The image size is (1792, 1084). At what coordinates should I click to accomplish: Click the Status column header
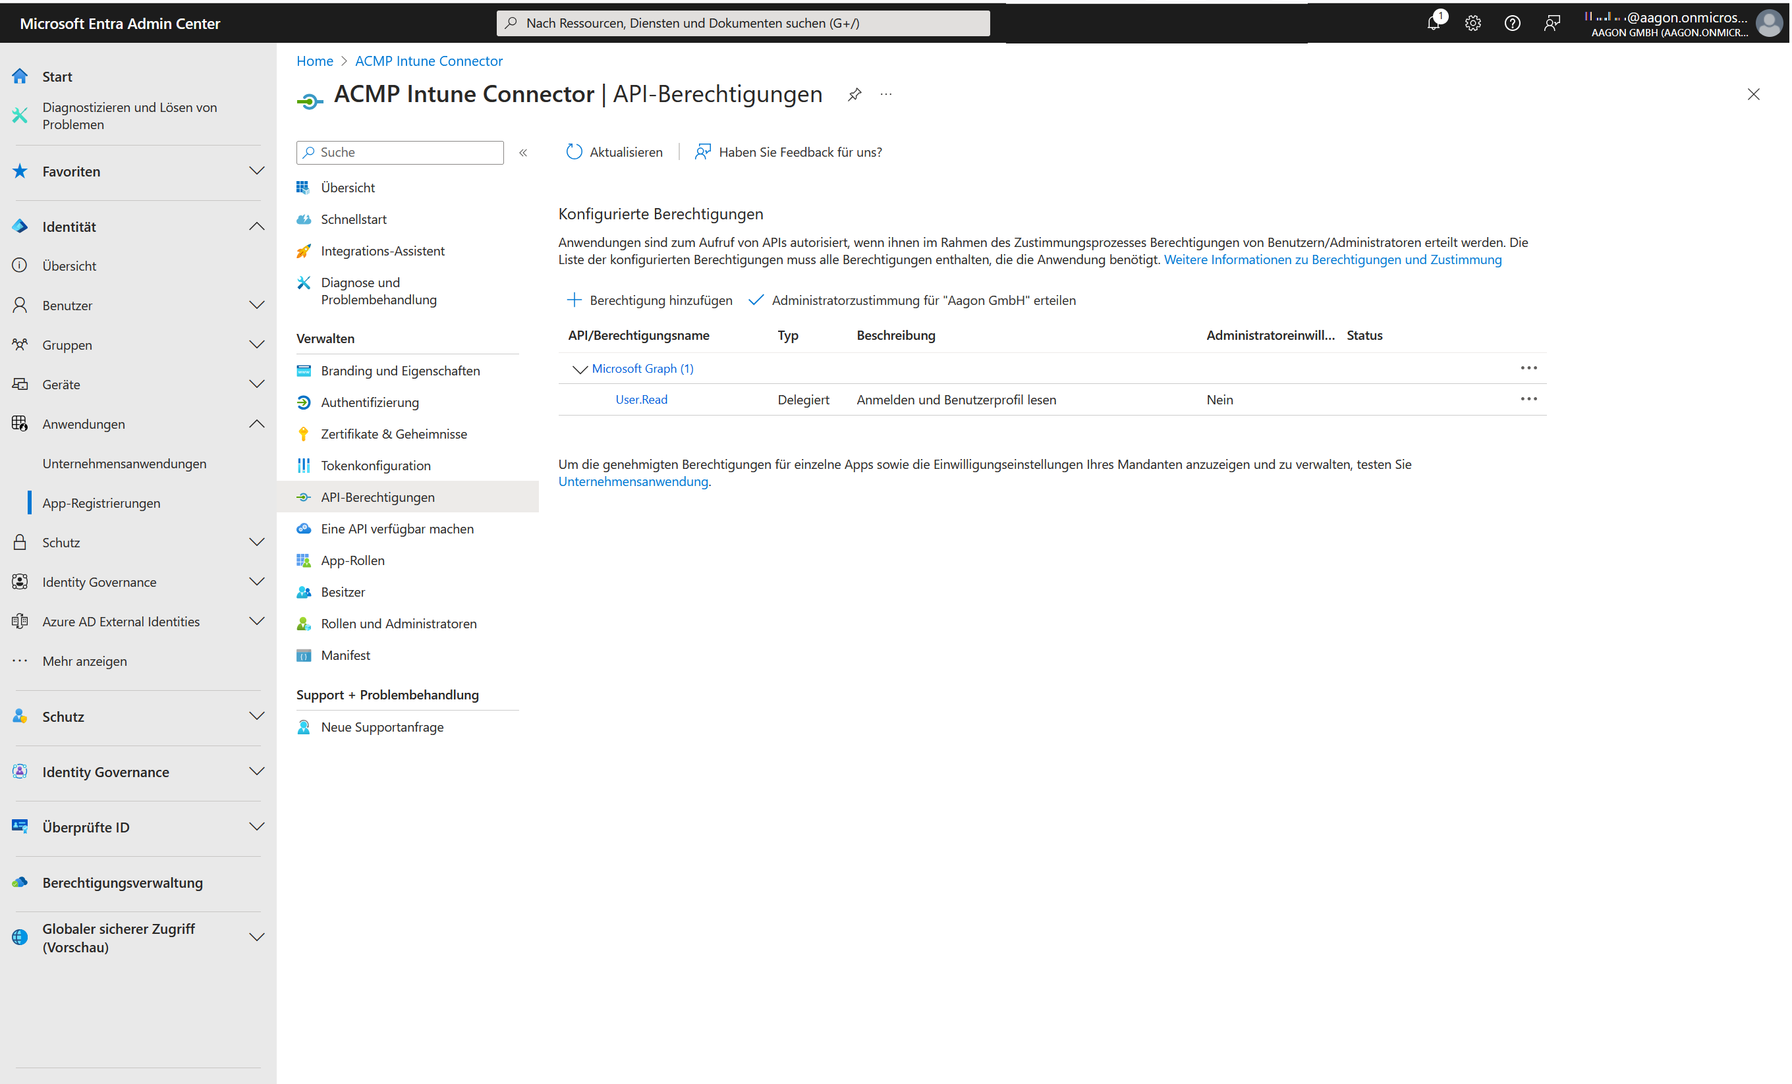point(1364,336)
